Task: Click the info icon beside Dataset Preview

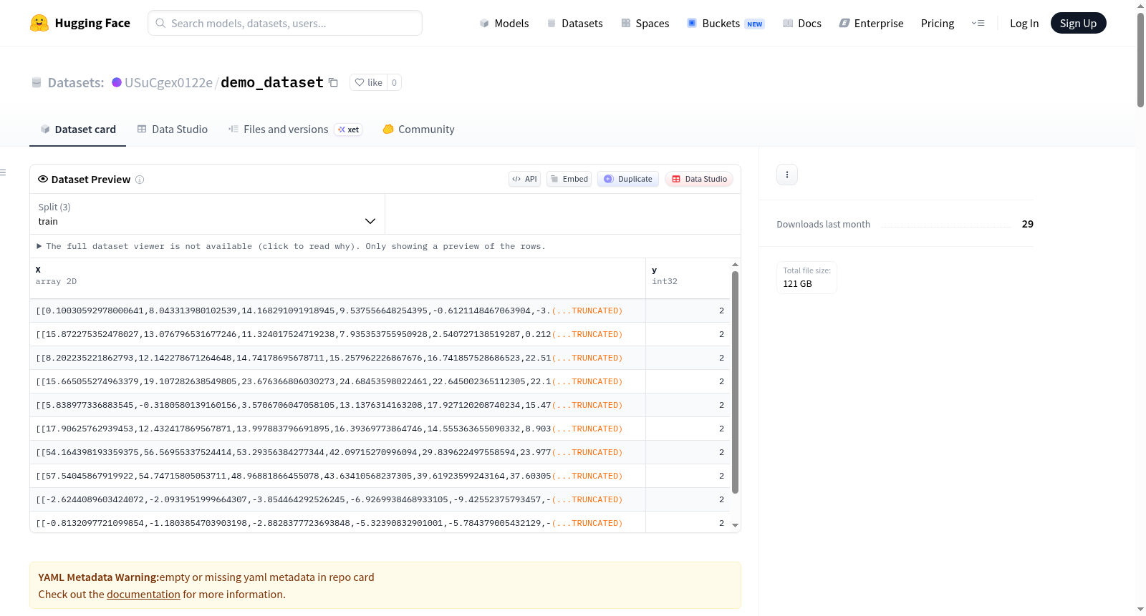Action: pyautogui.click(x=140, y=180)
